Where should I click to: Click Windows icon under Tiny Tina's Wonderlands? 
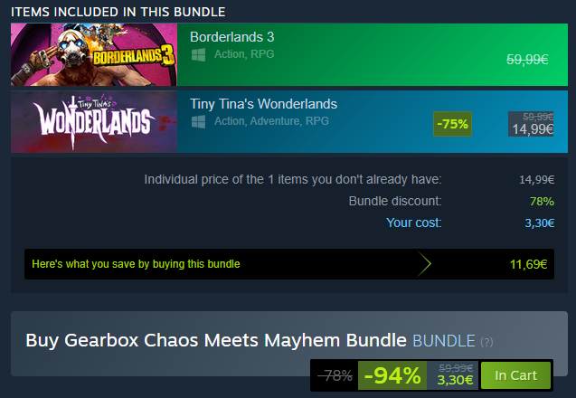coord(198,121)
